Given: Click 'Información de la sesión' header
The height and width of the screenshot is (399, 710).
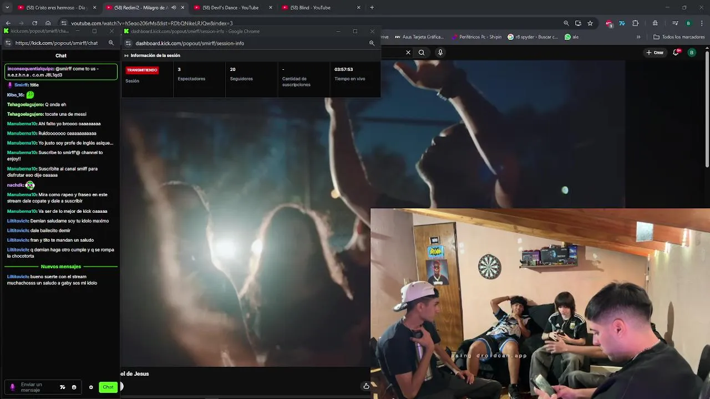Looking at the screenshot, I should (x=155, y=55).
